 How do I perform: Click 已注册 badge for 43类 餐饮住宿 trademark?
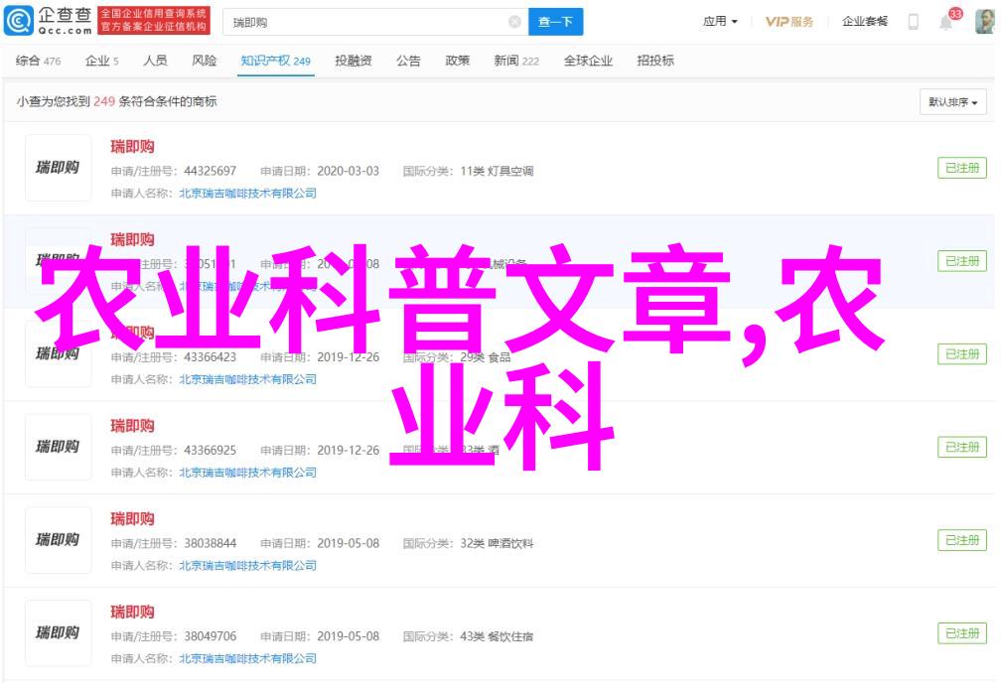pos(962,633)
